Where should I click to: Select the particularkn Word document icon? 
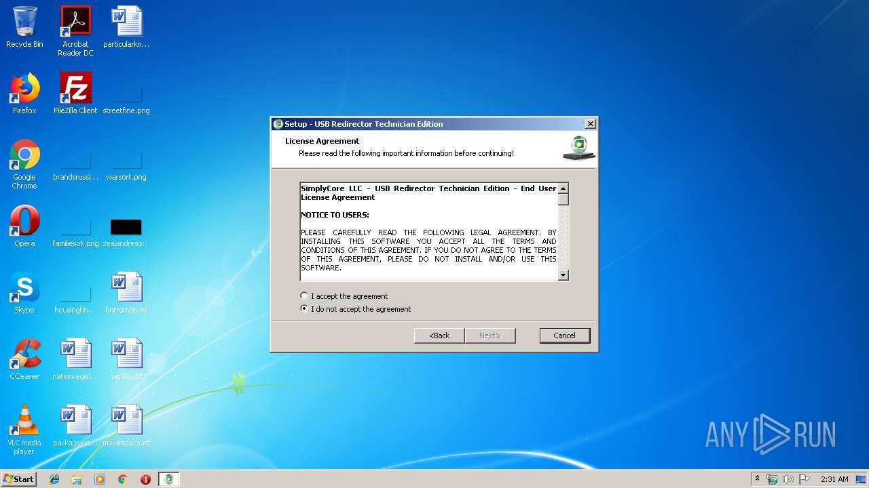pos(126,27)
